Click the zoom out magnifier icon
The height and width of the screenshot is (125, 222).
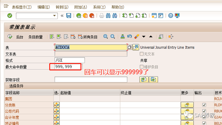pyautogui.click(x=105, y=37)
